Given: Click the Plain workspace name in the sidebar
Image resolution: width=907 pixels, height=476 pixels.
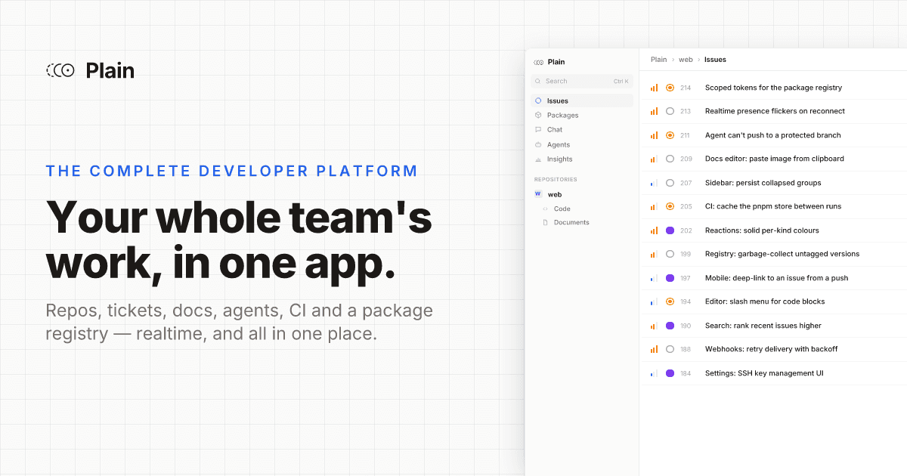Looking at the screenshot, I should (x=556, y=62).
